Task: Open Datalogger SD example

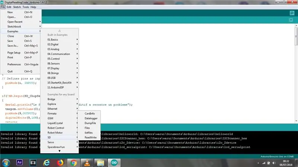Action: pyautogui.click(x=89, y=118)
